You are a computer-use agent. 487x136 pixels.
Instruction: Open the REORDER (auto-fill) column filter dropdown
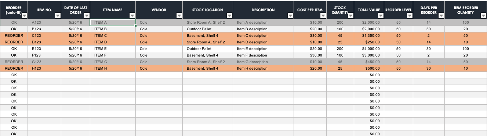pos(24,16)
